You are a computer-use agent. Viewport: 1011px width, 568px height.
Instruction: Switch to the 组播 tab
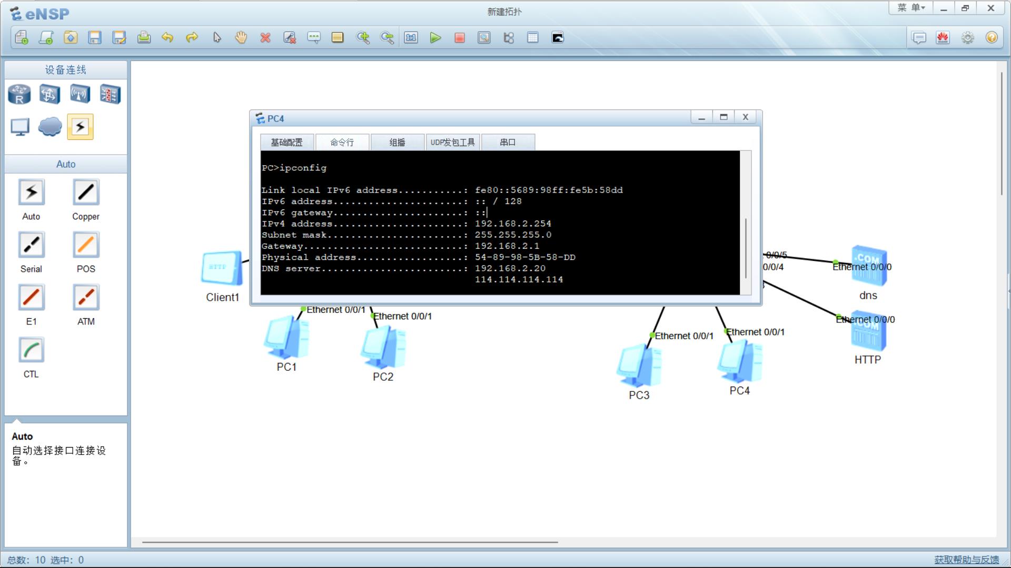tap(398, 143)
